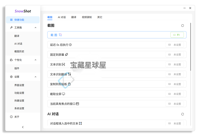The image size is (200, 136).
Task: Set hotkey for 对话框填入选中的文本
Action: pyautogui.click(x=174, y=123)
